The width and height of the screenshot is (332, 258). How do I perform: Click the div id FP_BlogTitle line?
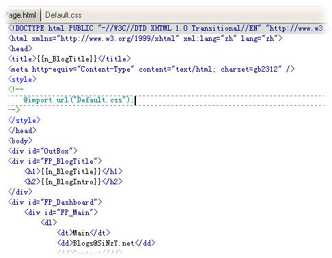click(x=55, y=161)
